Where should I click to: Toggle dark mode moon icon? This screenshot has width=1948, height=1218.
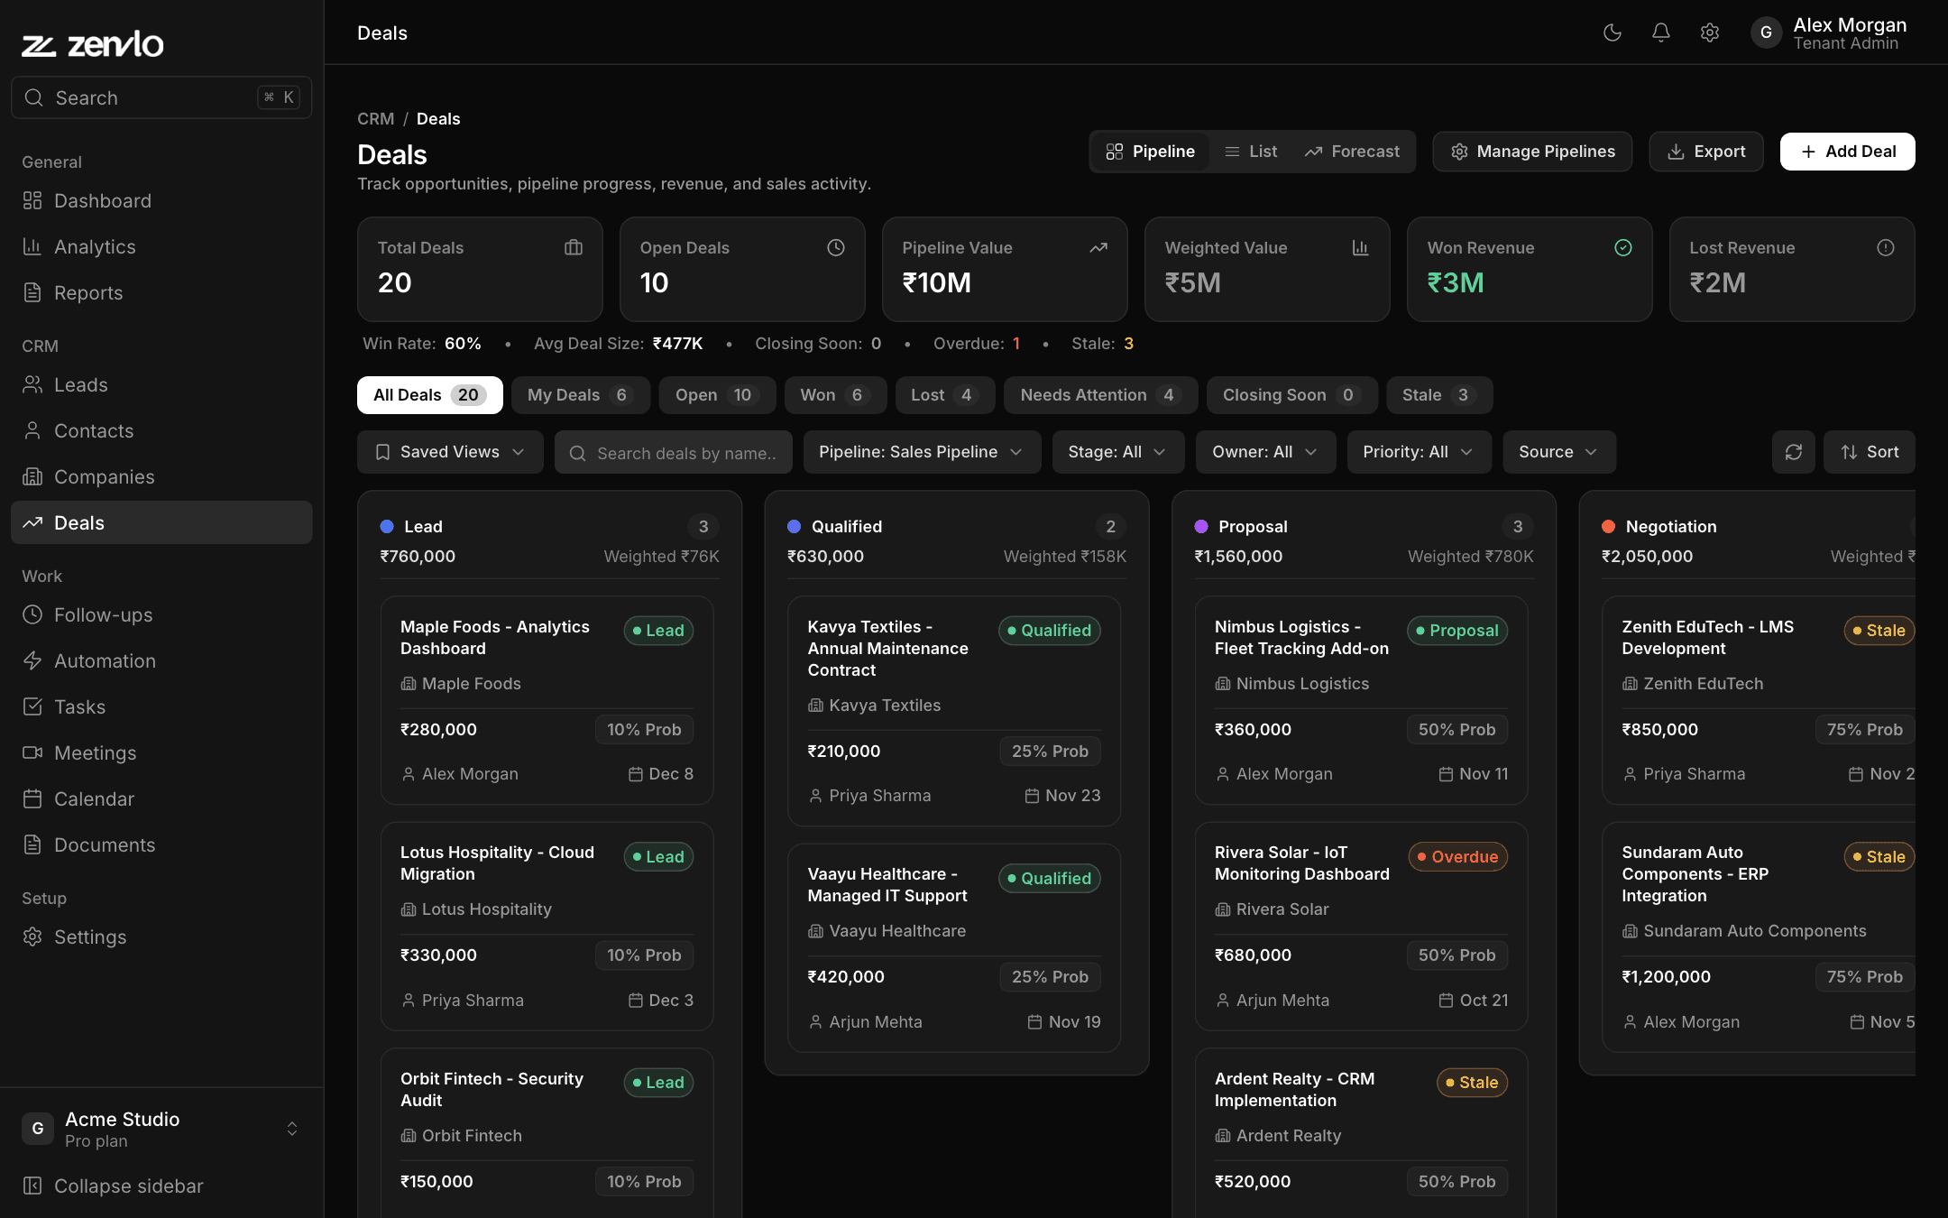pyautogui.click(x=1613, y=32)
